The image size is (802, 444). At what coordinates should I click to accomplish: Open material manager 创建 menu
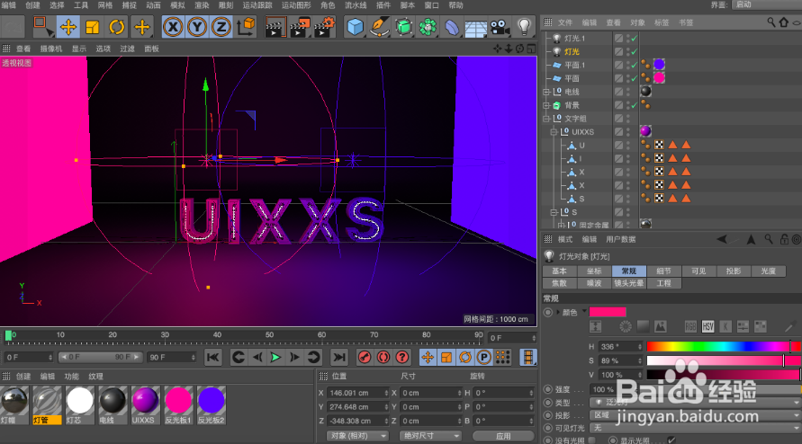click(23, 377)
